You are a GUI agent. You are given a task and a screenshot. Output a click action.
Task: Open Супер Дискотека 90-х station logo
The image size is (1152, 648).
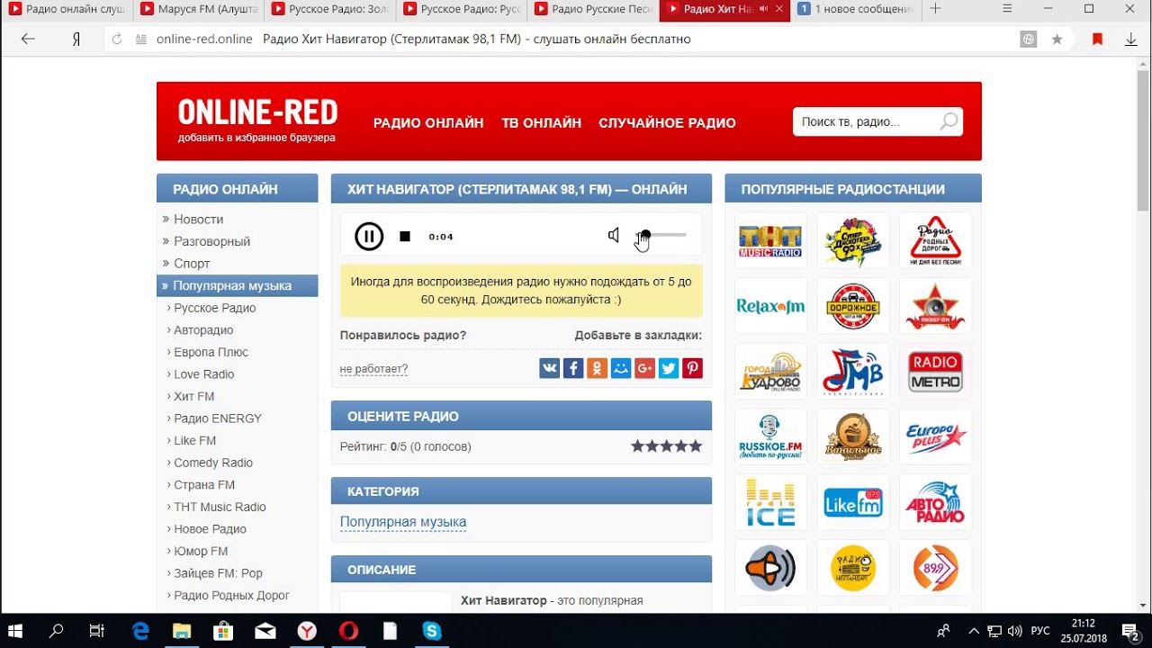853,241
